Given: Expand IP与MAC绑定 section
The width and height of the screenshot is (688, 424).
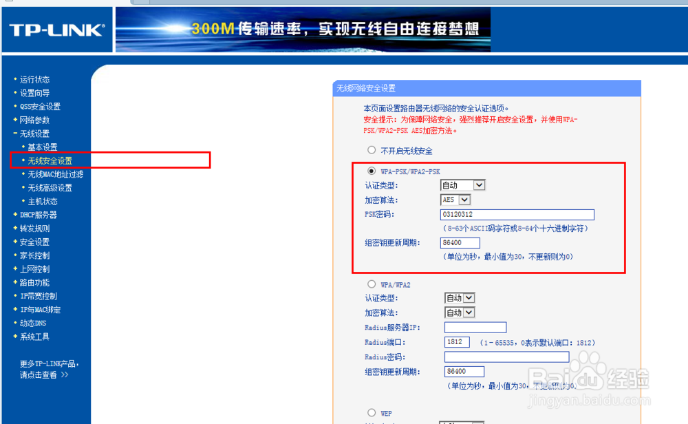Looking at the screenshot, I should [40, 310].
